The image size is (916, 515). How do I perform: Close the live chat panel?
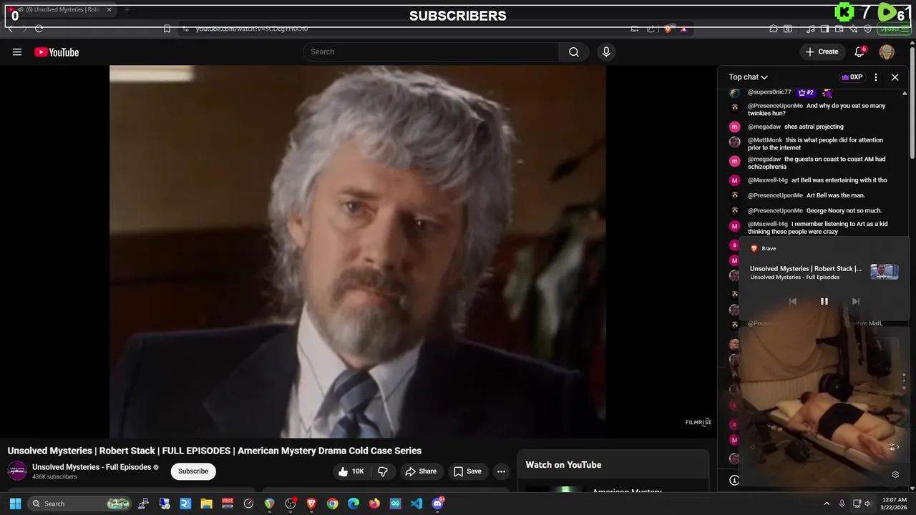pyautogui.click(x=895, y=77)
